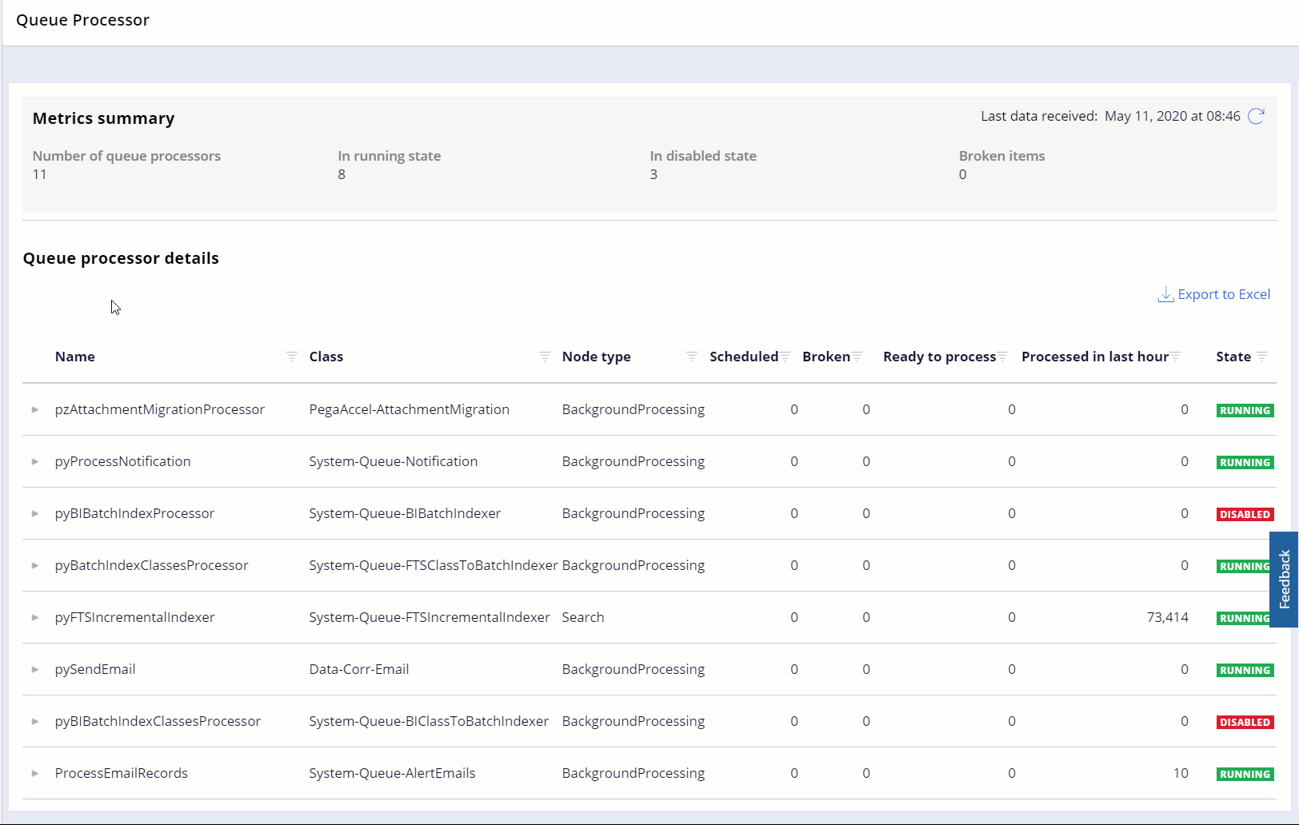Expand the ProcessEmailRecords row
The image size is (1299, 825).
coord(35,773)
